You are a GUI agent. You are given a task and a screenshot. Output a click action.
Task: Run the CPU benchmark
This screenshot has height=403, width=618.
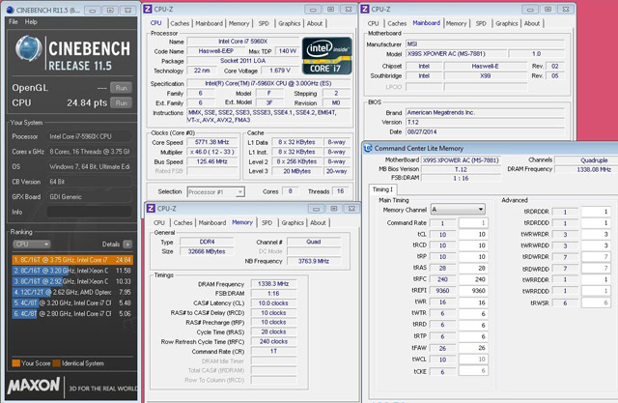click(x=121, y=101)
